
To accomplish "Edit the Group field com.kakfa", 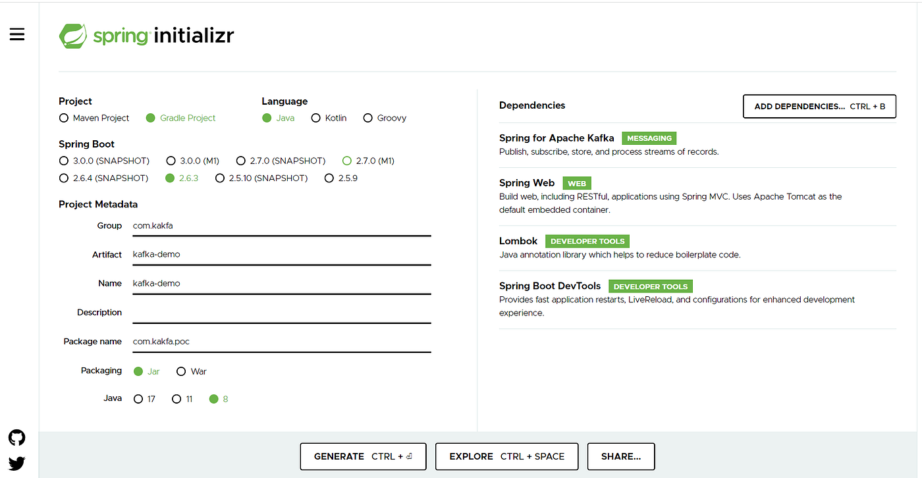I will tap(282, 226).
